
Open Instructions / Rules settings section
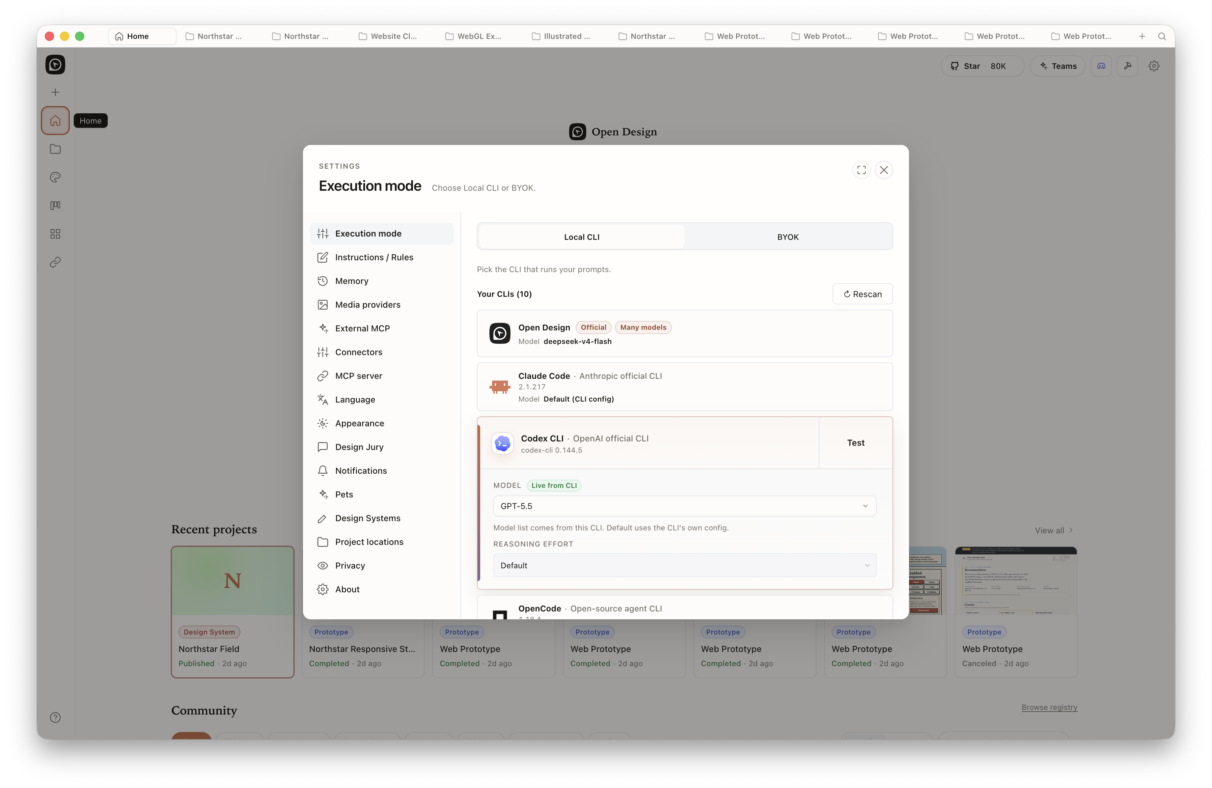(x=381, y=257)
